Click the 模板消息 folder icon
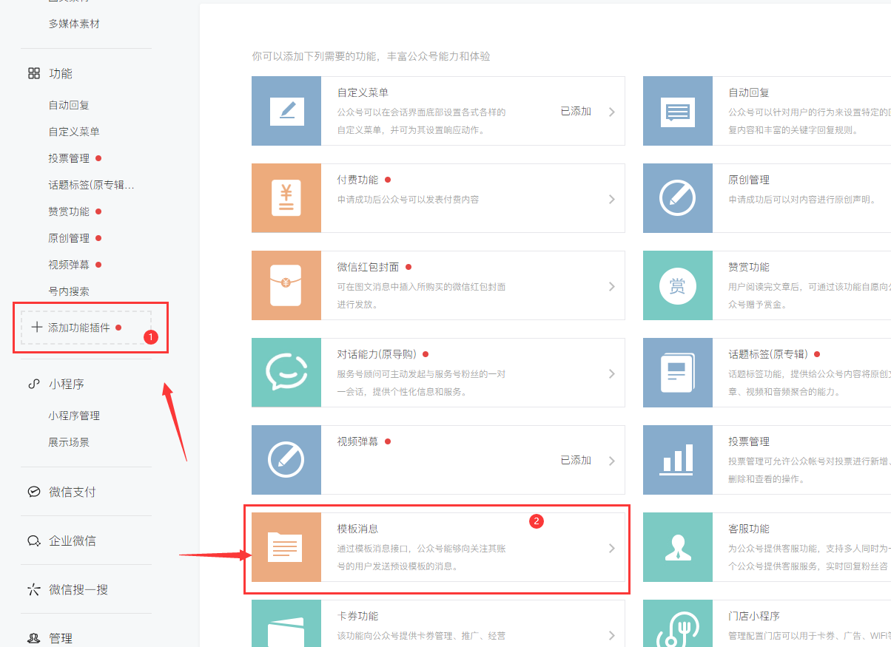This screenshot has width=891, height=647. [x=286, y=547]
